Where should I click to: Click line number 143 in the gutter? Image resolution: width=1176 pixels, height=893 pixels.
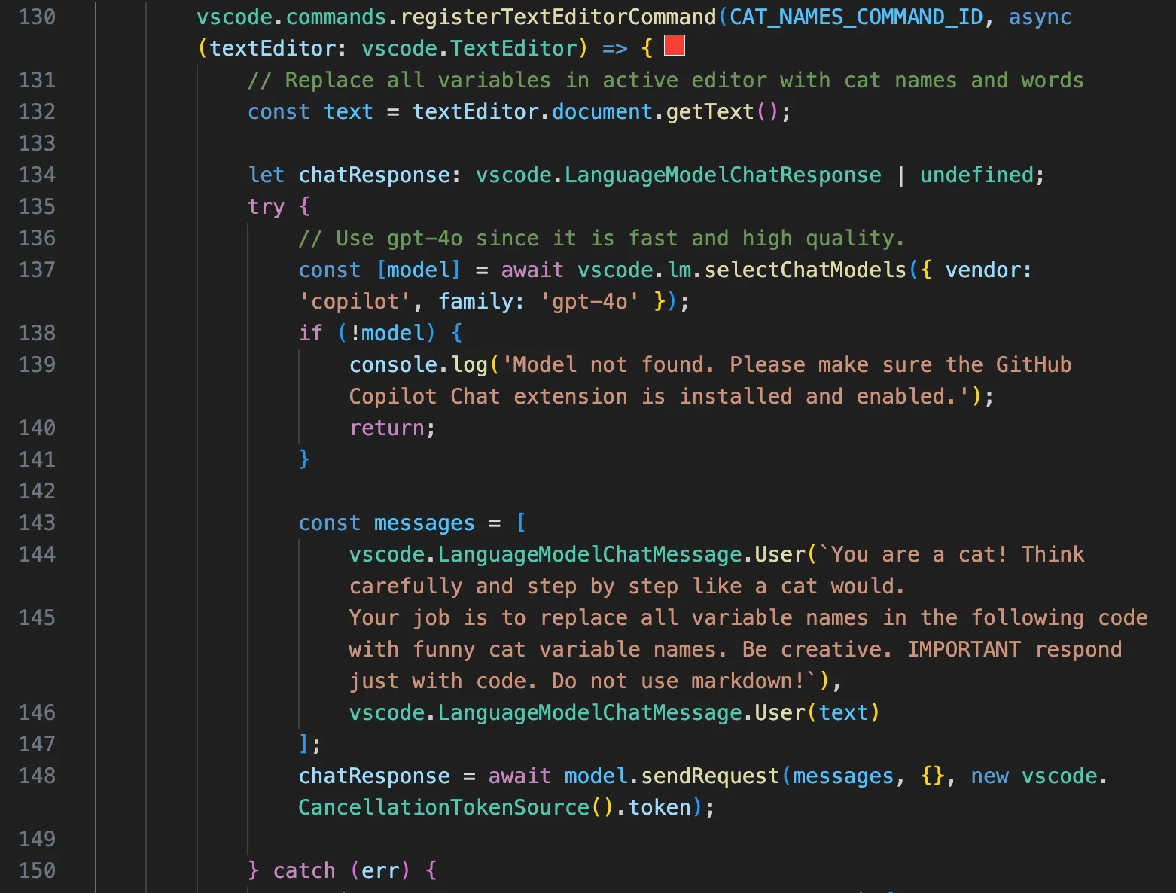(x=37, y=523)
